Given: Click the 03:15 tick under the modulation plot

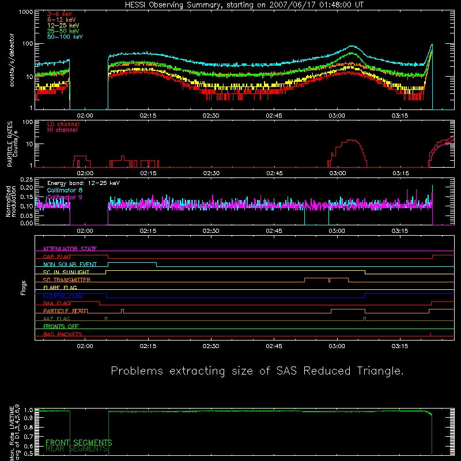Looking at the screenshot, I should coord(400,231).
